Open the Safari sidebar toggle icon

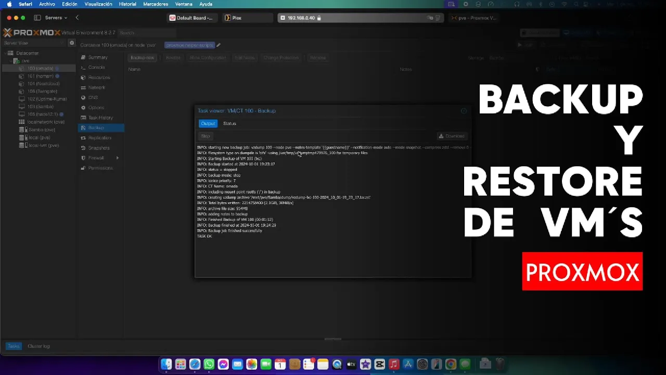(37, 18)
